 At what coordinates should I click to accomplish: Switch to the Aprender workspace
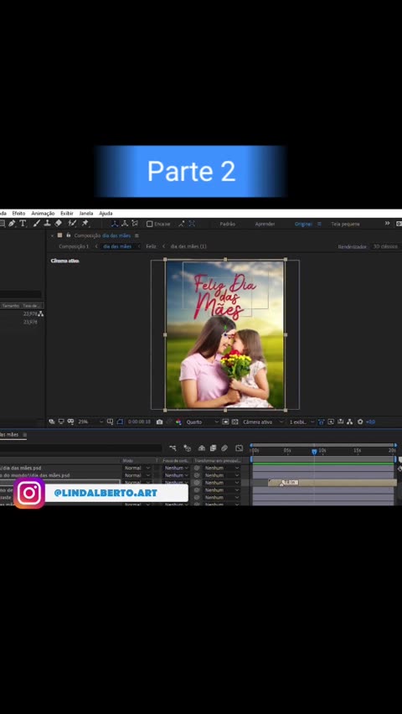click(265, 224)
